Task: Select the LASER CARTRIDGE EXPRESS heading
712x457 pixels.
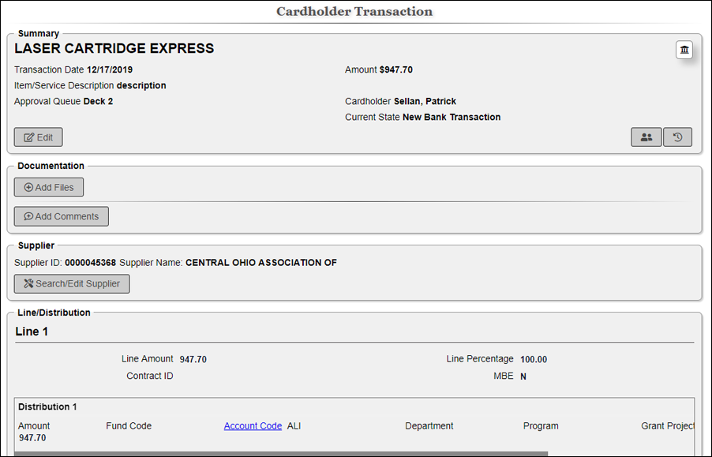Action: pyautogui.click(x=114, y=49)
